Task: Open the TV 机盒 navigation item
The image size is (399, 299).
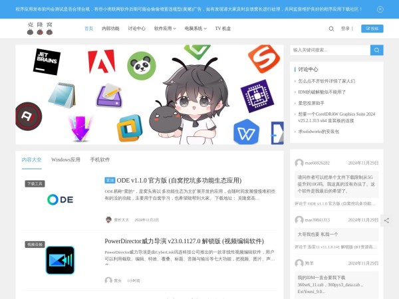Action: click(x=223, y=29)
